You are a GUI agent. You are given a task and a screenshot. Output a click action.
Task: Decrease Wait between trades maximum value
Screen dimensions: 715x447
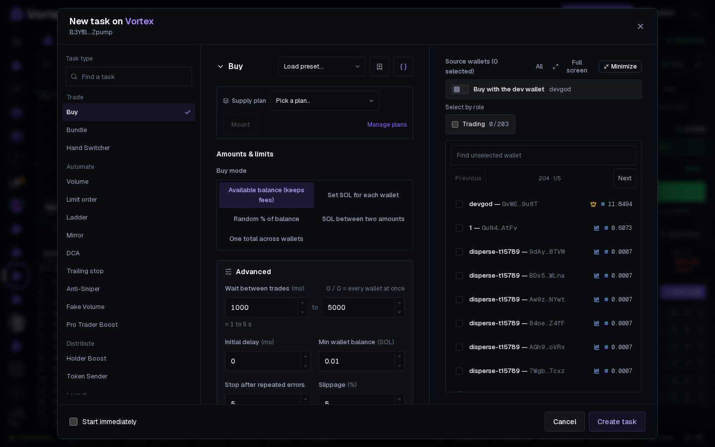click(399, 312)
